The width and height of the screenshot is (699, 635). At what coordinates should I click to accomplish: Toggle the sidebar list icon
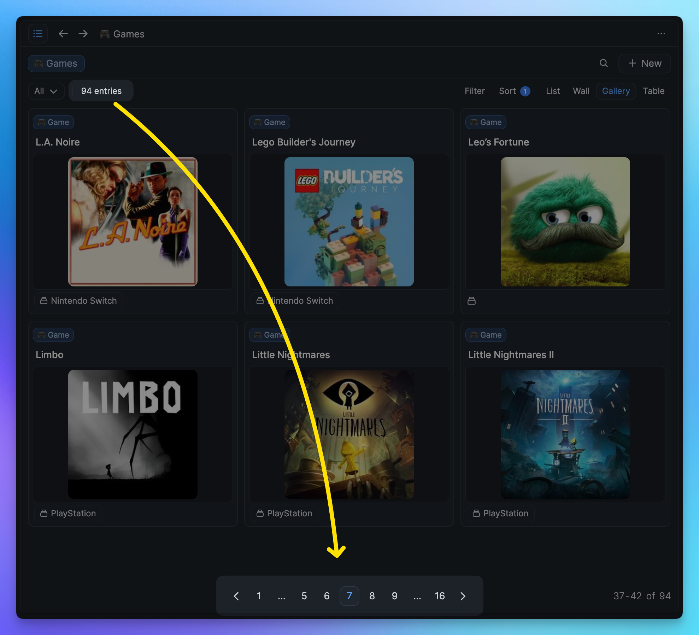pos(38,34)
